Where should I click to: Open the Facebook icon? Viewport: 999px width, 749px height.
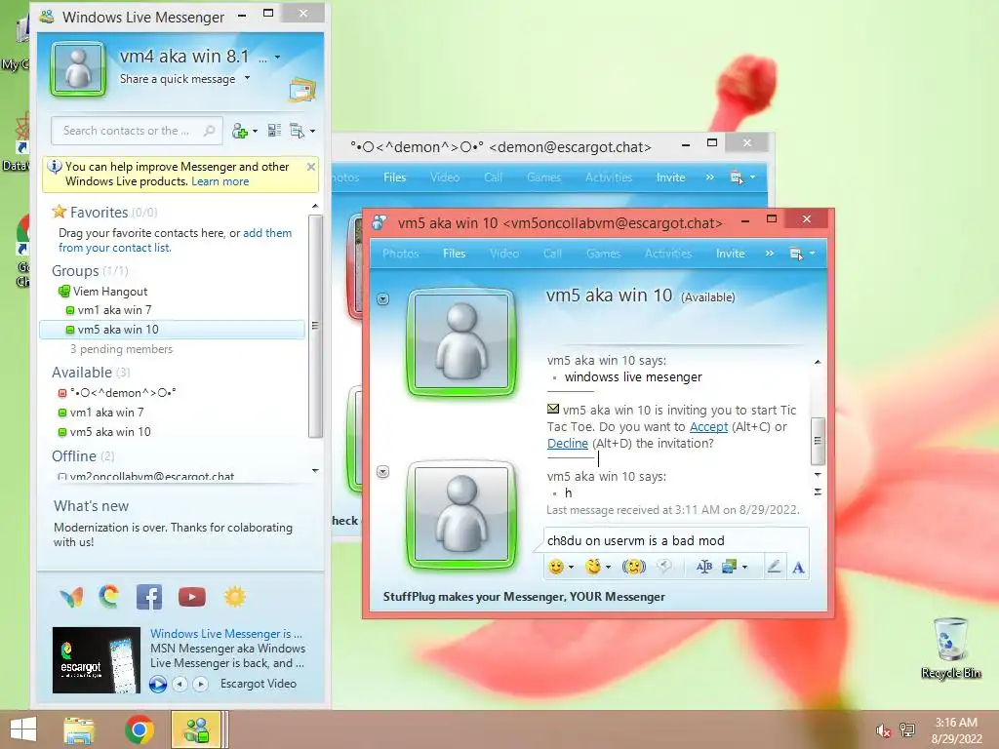149,597
